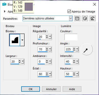Image resolution: width=99 pixels, height=95 pixels.
Task: Click inside the Éclat value field
Action: coord(42,74)
